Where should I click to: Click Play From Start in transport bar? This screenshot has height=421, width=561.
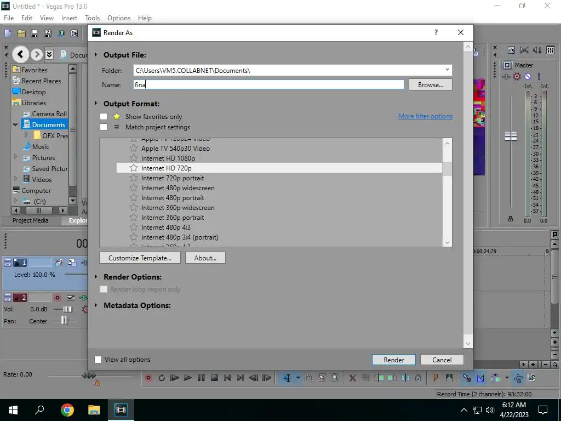coord(175,378)
